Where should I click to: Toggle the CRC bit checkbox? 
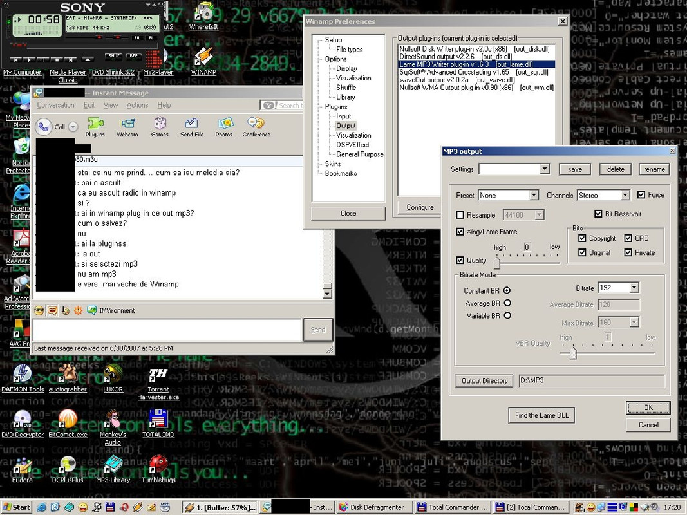point(628,238)
